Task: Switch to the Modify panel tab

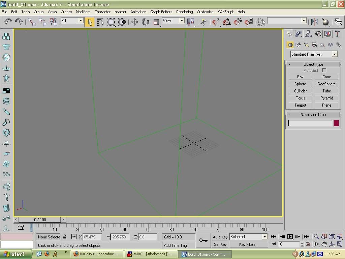Action: (299, 34)
